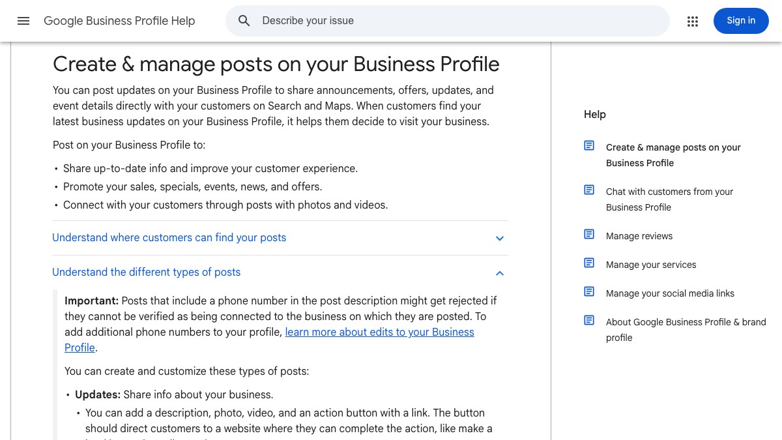Click the 'Help' sidebar heading
The image size is (782, 440).
click(x=595, y=114)
